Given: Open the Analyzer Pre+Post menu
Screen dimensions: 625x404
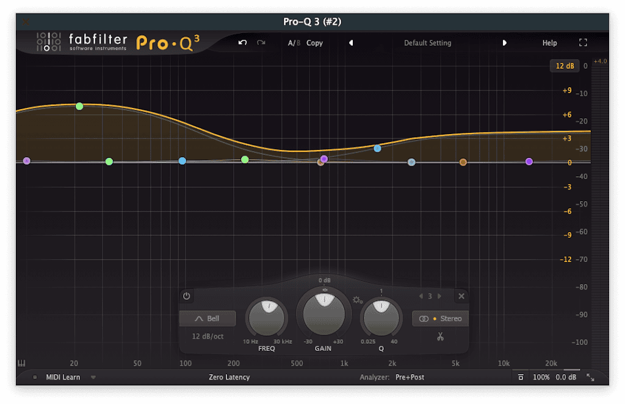Looking at the screenshot, I should (409, 377).
